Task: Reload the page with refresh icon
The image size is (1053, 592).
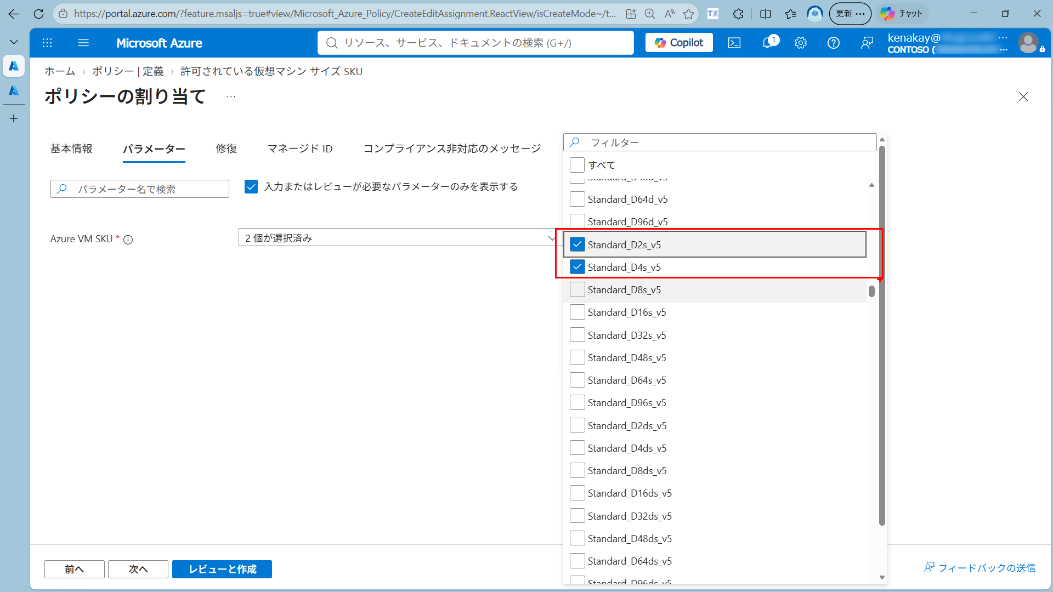Action: click(x=38, y=14)
